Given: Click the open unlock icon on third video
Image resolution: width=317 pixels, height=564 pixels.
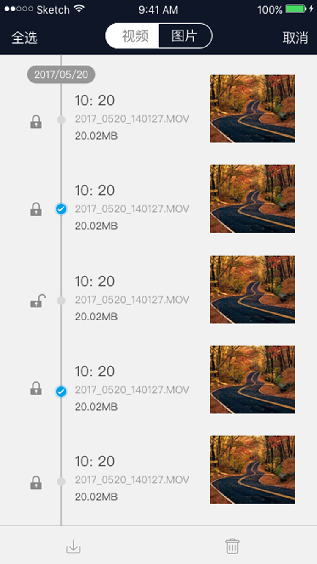Looking at the screenshot, I should pos(38,301).
